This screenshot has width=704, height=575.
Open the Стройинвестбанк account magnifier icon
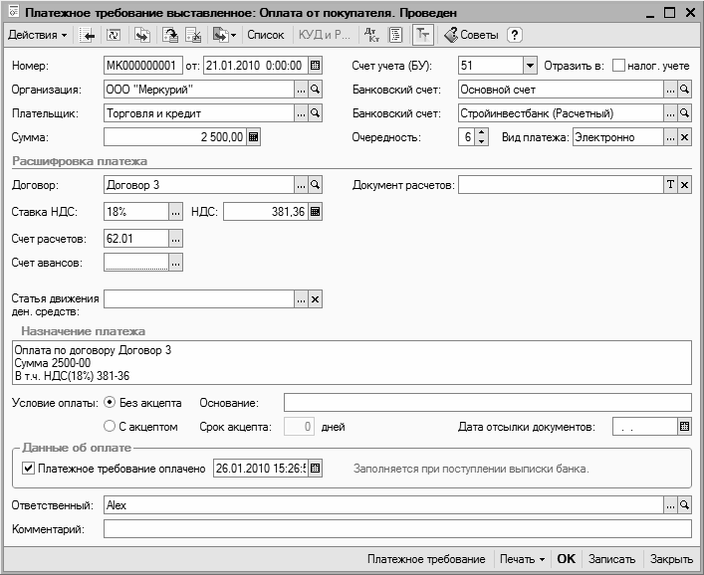(x=684, y=113)
